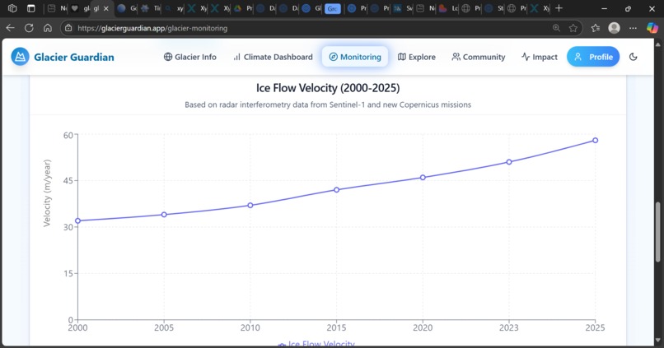Select the Monitoring nav item
Screen dimensions: 664x348
pyautogui.click(x=355, y=57)
